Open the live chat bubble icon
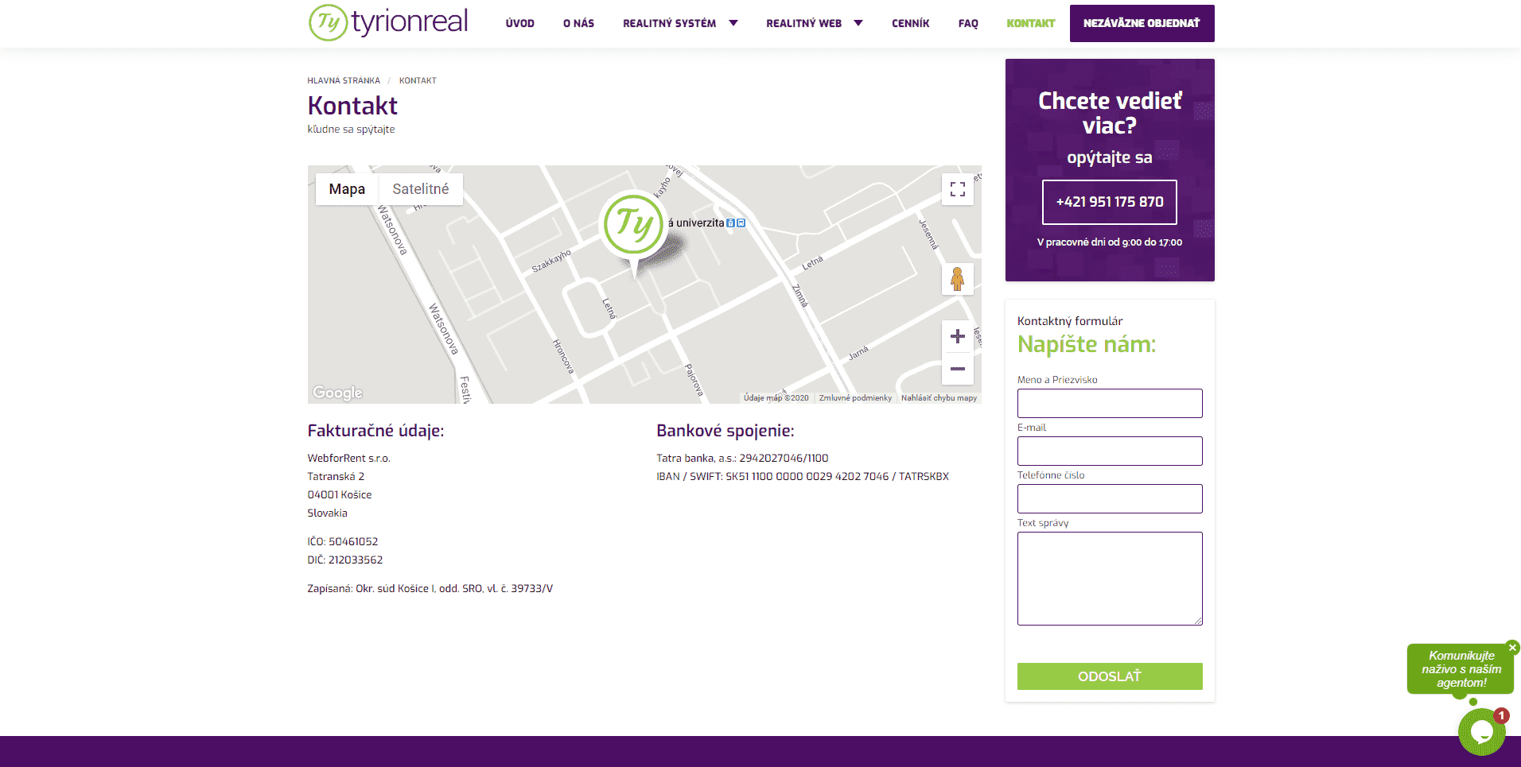The height and width of the screenshot is (767, 1521). pyautogui.click(x=1481, y=731)
